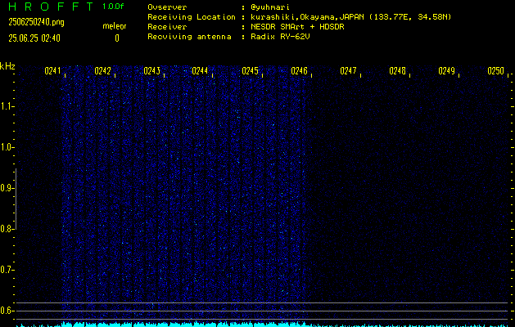The image size is (515, 327).
Task: Click the version label 1.0.0f
Action: [x=113, y=7]
